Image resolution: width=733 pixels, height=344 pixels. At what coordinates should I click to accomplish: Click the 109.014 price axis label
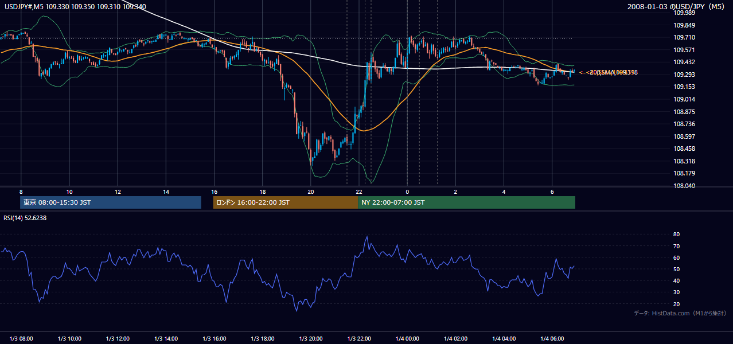pos(684,99)
